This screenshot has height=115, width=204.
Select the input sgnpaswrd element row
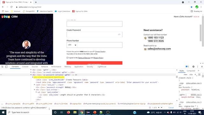click(x=97, y=82)
